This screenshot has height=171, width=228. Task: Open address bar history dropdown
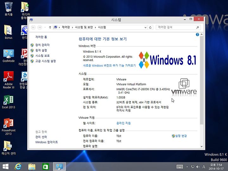(x=145, y=27)
